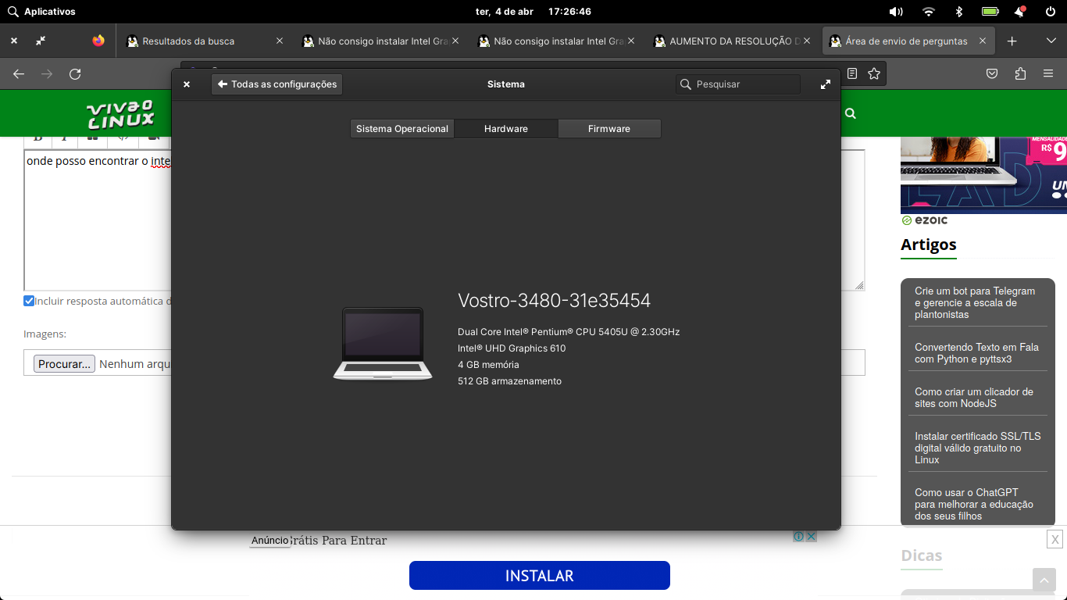
Task: Click the Firefox icon in tab bar
Action: point(98,41)
